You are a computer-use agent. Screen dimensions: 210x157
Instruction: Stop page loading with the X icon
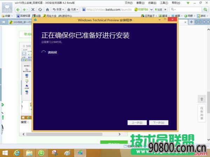[33, 9]
